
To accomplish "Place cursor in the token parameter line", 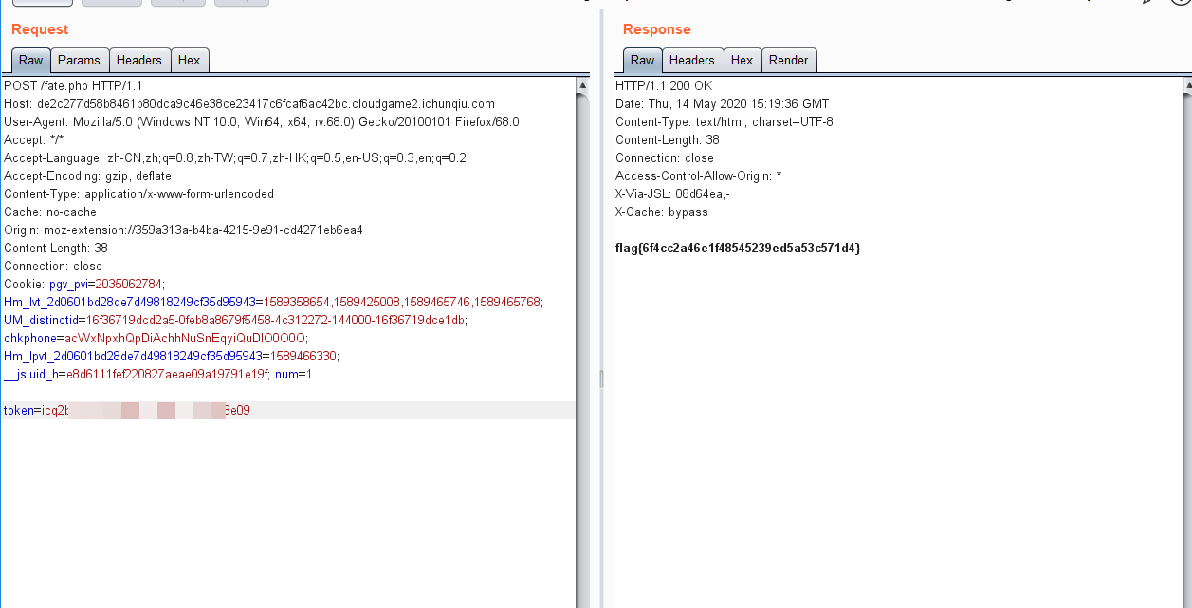I will [284, 411].
